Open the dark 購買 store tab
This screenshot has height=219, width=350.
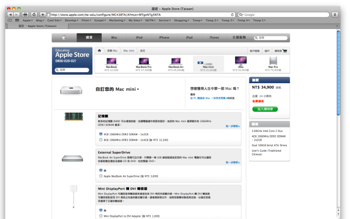89,38
